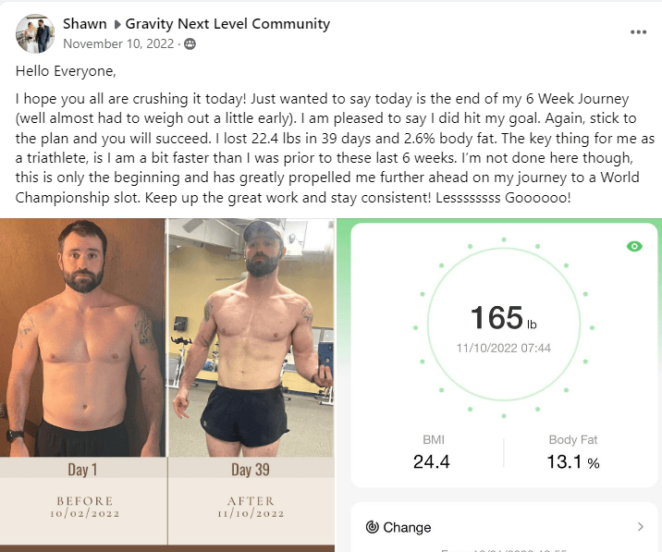Toggle the green eye visibility icon
Viewport: 662px width, 552px height.
coord(634,246)
